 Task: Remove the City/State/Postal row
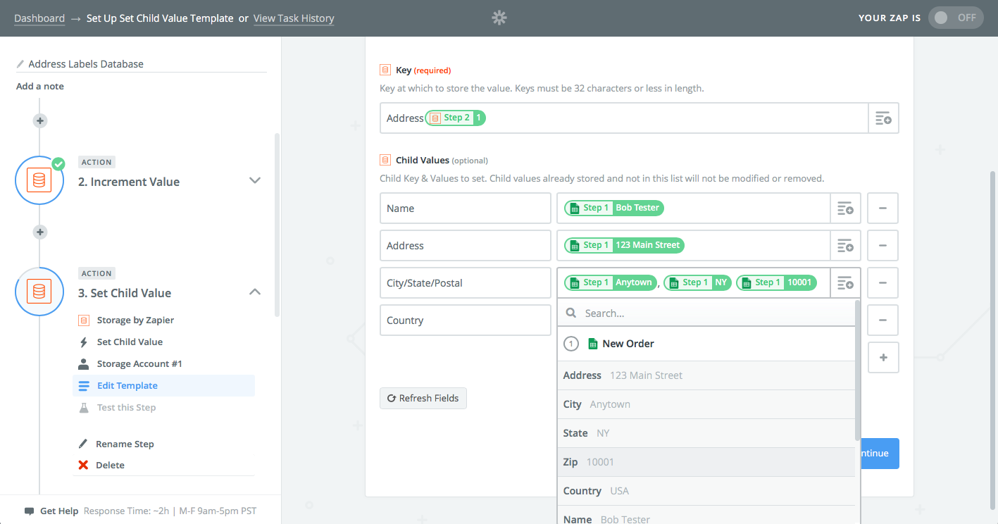(x=883, y=283)
